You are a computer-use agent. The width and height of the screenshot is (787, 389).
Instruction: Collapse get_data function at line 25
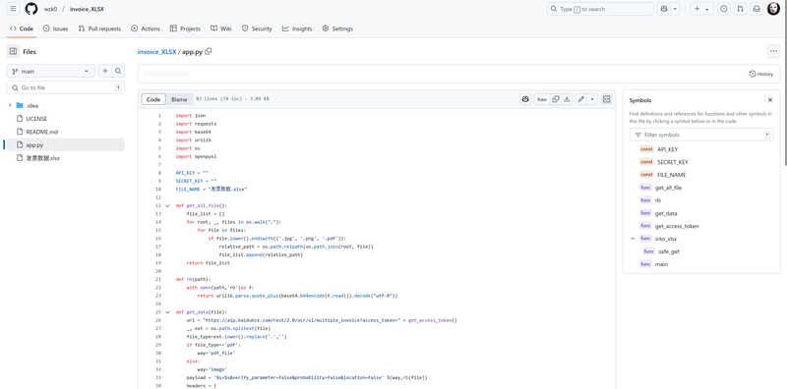[x=167, y=311]
